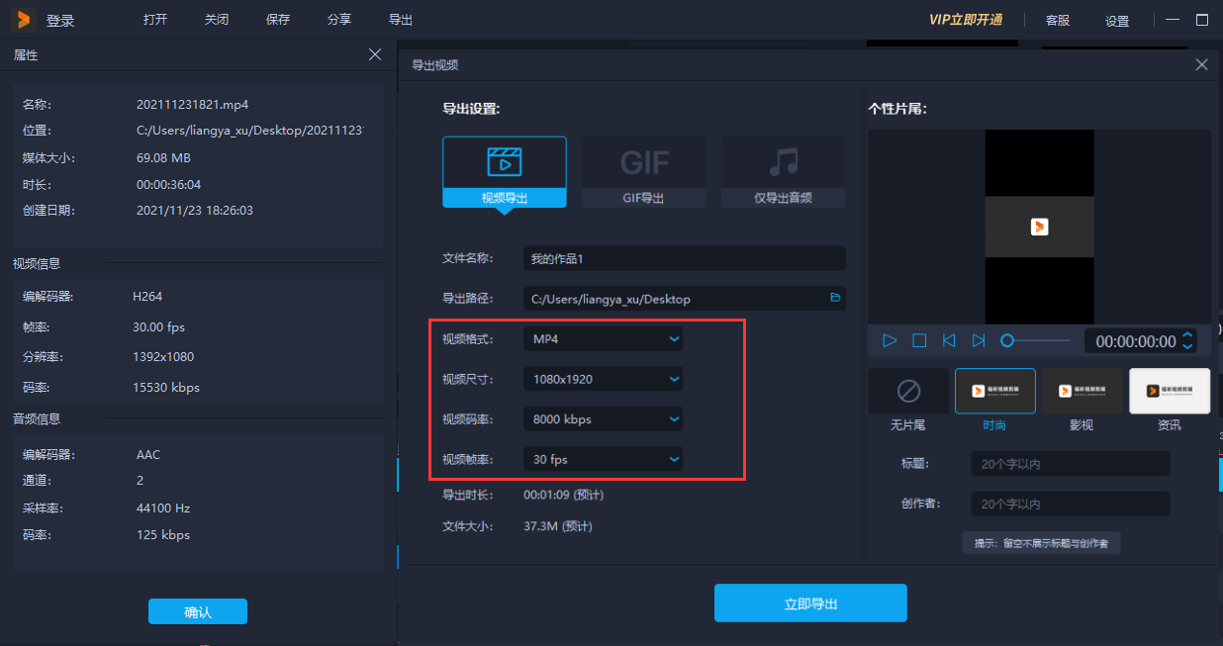Select the 无片尾 no-ending option
Screen dimensions: 1223x646
click(907, 390)
